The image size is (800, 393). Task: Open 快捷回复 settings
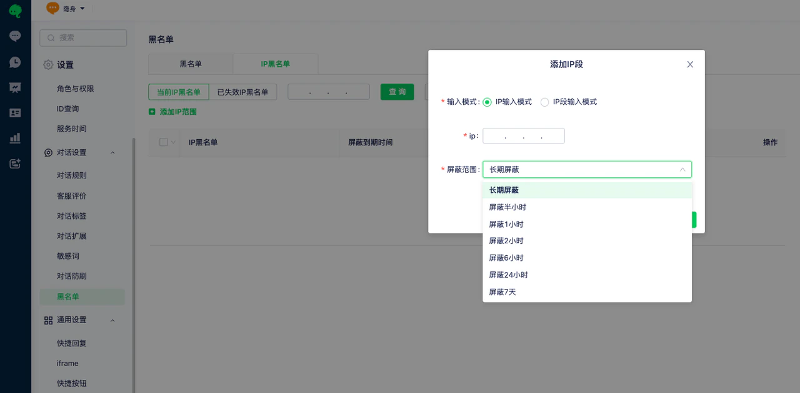click(72, 343)
